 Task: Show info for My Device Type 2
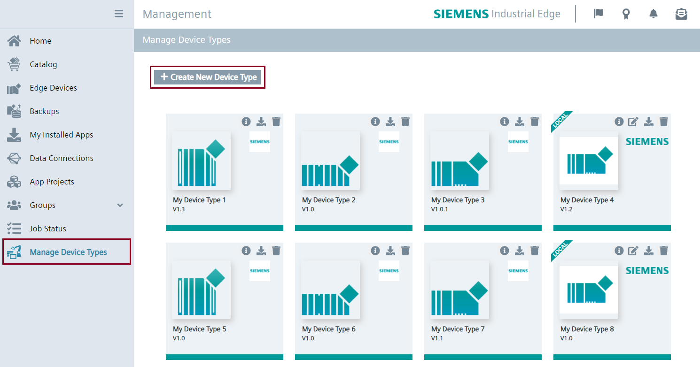(x=375, y=122)
